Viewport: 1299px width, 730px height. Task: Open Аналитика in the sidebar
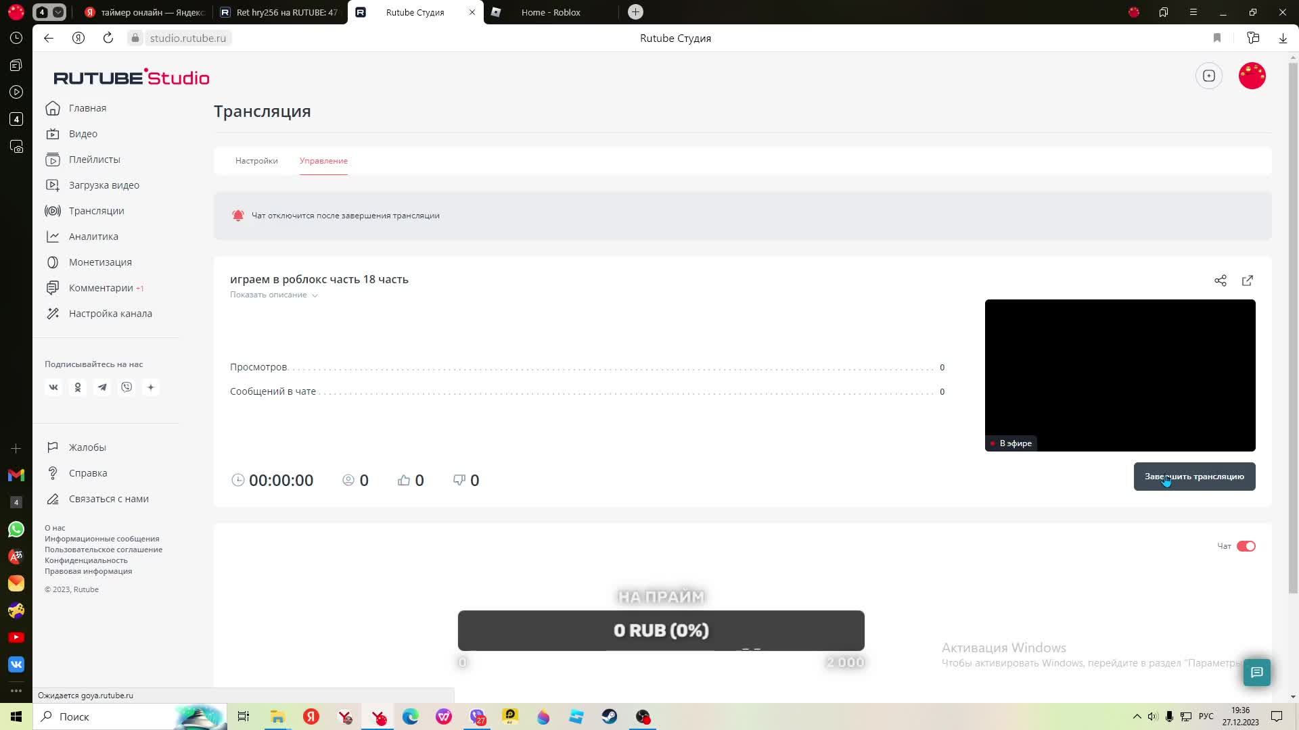pyautogui.click(x=93, y=237)
